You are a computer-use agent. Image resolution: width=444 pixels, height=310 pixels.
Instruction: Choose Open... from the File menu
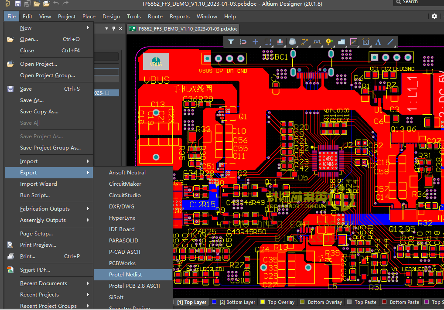tap(49, 39)
